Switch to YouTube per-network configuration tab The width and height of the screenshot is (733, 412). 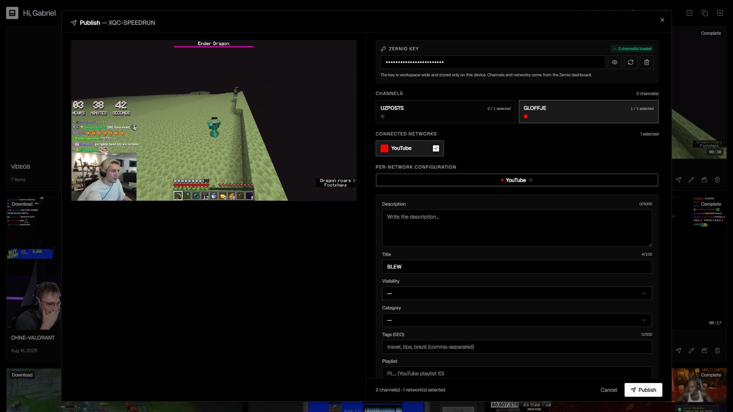[x=517, y=180]
